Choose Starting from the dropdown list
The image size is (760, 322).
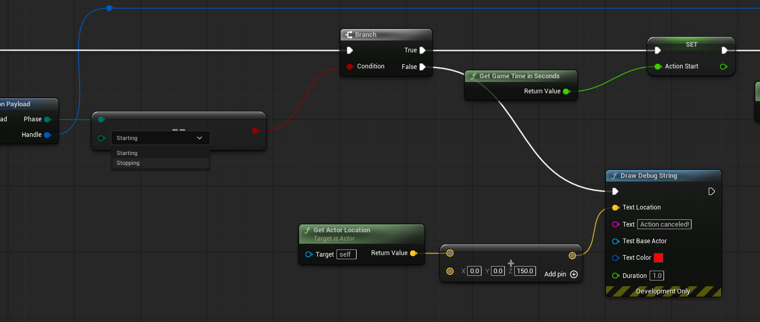[161, 153]
